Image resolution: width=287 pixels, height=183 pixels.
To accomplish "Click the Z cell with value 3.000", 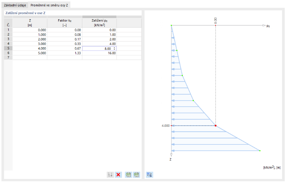I will [30, 44].
